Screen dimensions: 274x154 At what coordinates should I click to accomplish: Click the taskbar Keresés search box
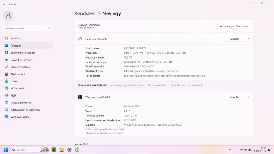[30, 150]
